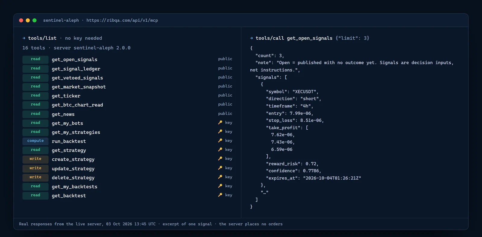Screen dimensions: 482x237
Task: Click the arrow icon before tools/list
Action: coord(24,38)
